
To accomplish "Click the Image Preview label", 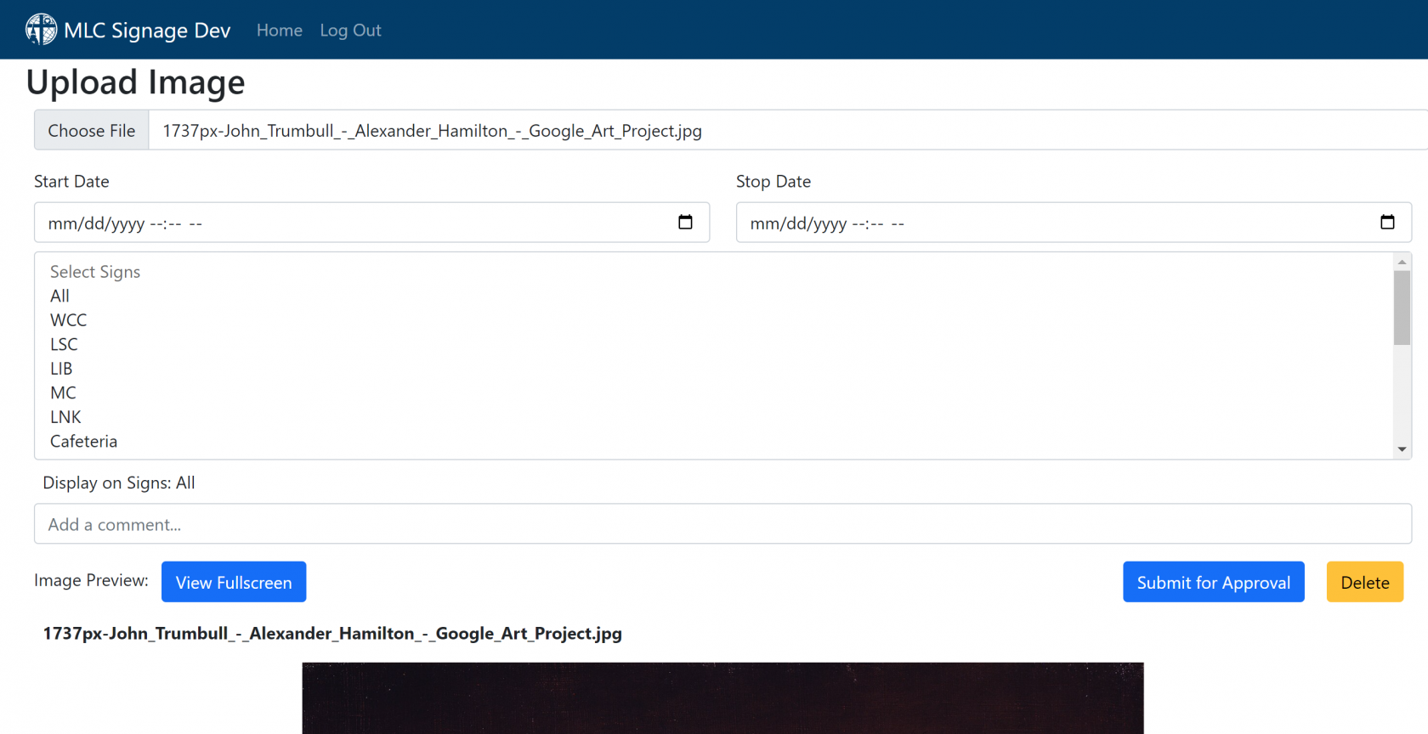I will click(91, 580).
